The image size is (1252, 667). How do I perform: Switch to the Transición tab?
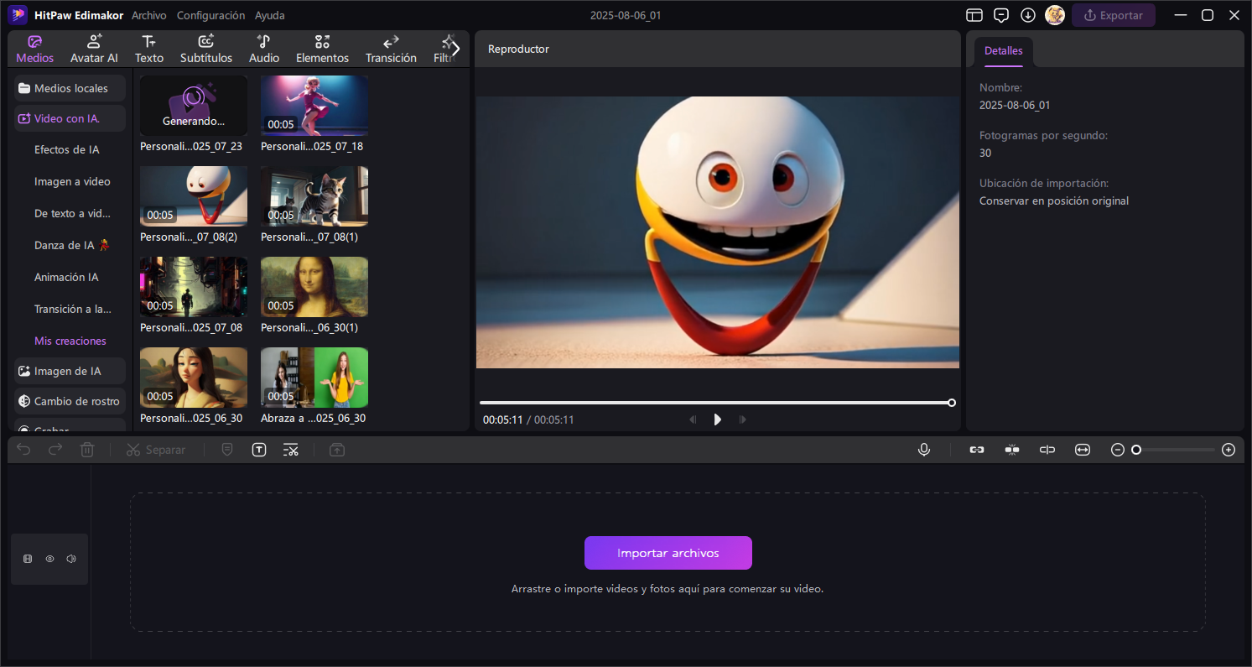pyautogui.click(x=391, y=50)
